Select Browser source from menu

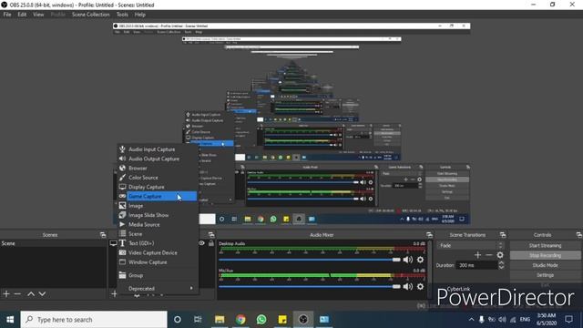point(158,168)
